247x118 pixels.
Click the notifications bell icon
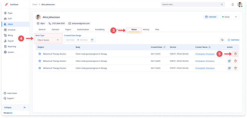click(233, 5)
